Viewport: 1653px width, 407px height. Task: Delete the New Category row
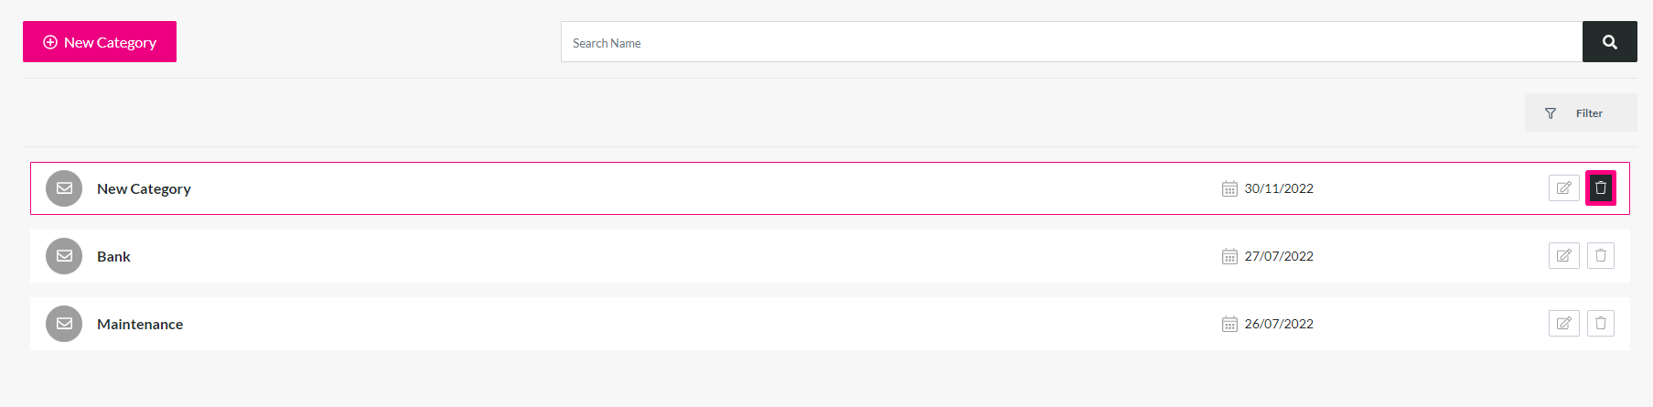click(1601, 188)
